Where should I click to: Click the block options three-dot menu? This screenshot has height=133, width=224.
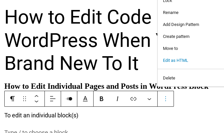tap(166, 99)
